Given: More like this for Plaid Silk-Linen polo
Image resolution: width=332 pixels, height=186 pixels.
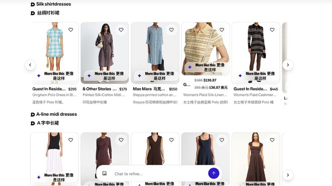Looking at the screenshot, I should coord(207,67).
